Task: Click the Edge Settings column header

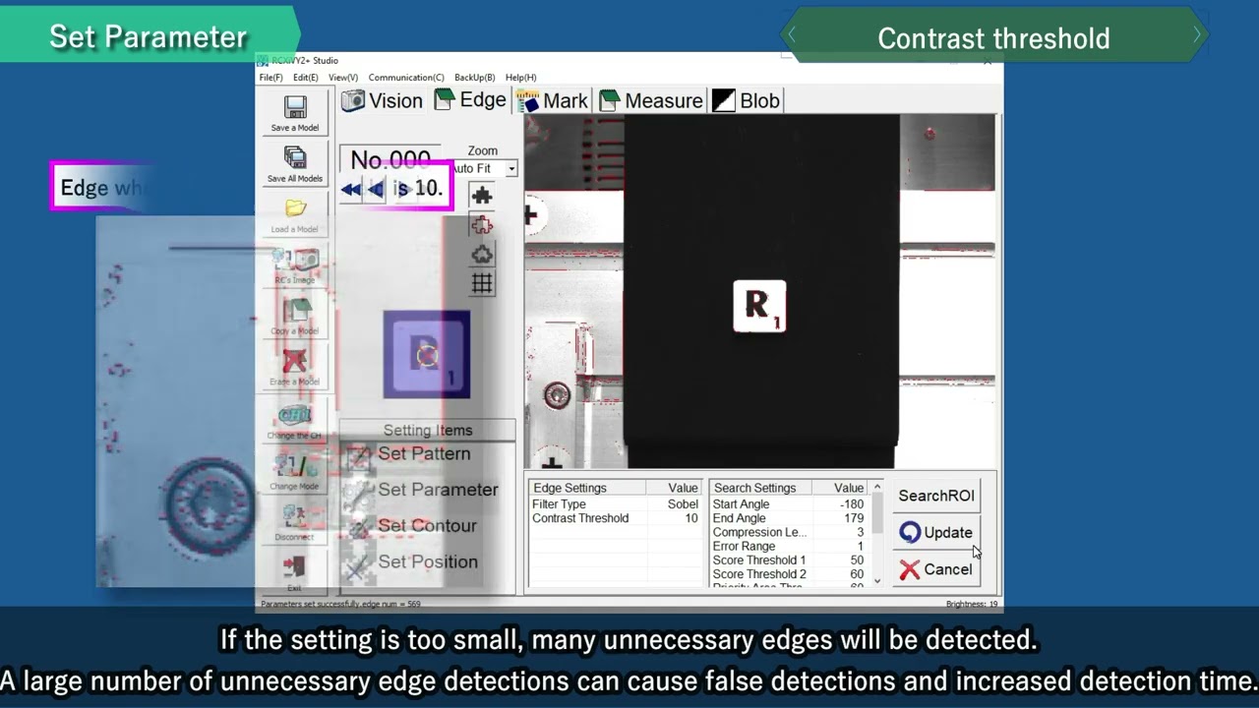Action: 587,488
